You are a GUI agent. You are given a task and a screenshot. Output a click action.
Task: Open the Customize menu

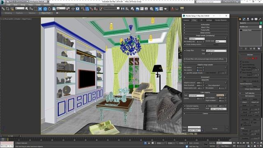click(x=92, y=5)
